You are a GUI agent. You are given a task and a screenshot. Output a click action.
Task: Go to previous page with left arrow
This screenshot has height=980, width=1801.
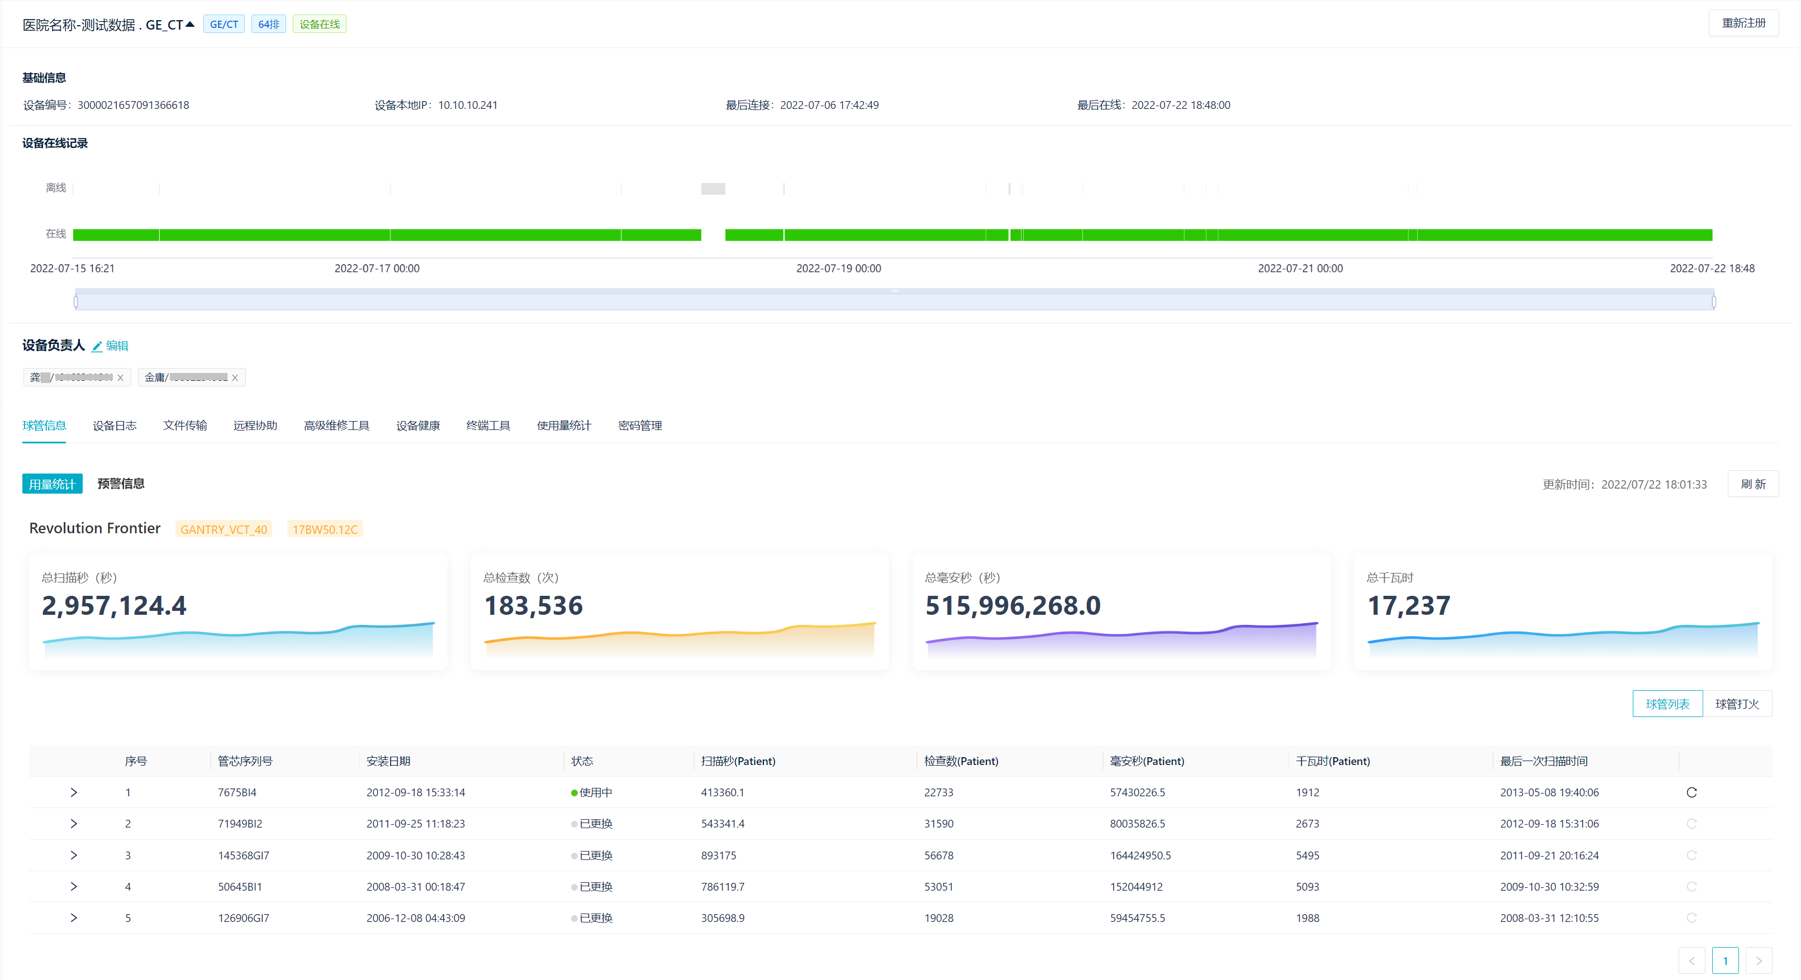(1691, 960)
